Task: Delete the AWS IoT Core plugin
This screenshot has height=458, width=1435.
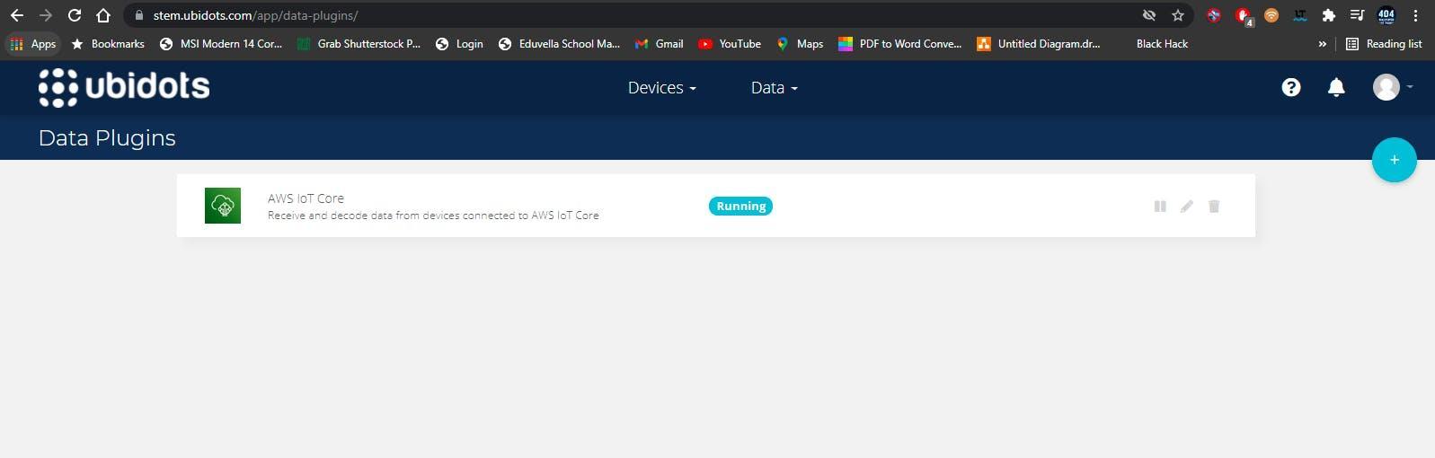Action: tap(1214, 207)
